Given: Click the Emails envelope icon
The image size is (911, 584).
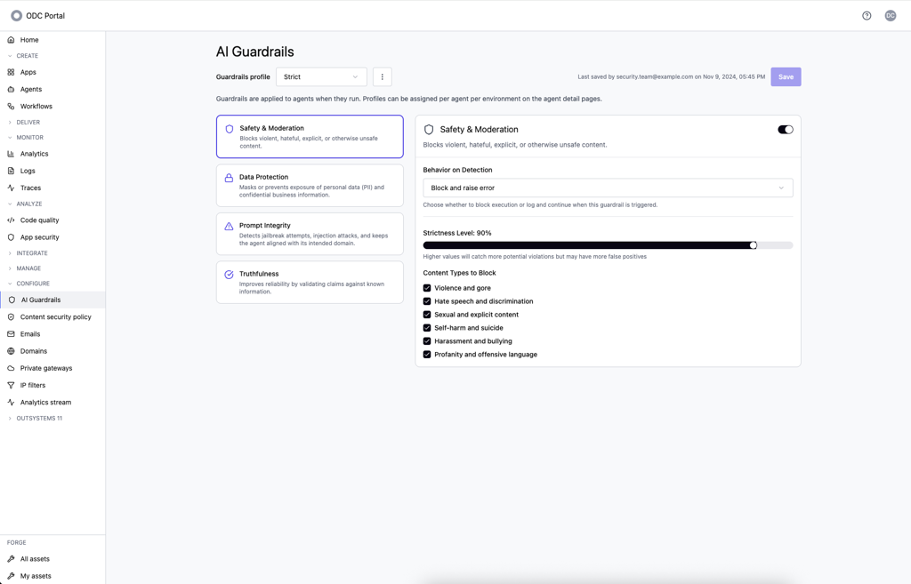Looking at the screenshot, I should (11, 334).
